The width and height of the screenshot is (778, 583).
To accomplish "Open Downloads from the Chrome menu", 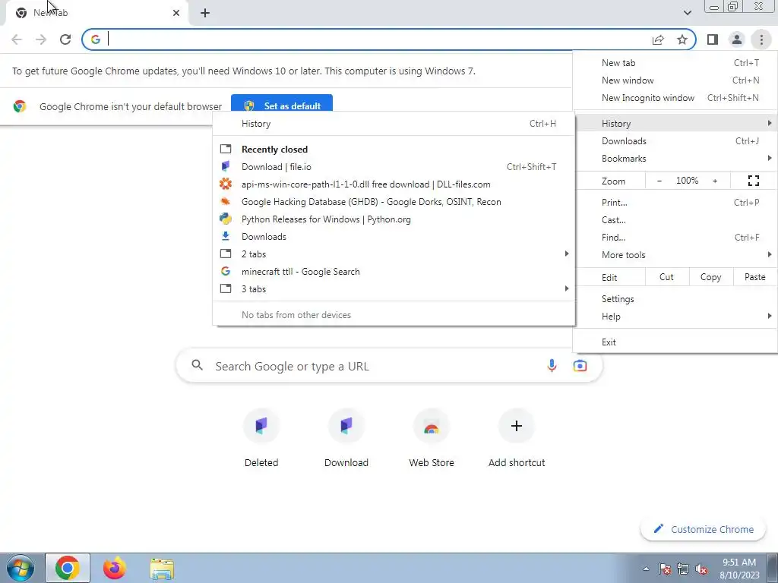I will 675,141.
